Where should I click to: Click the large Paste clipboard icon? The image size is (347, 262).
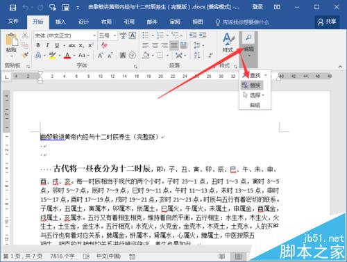pyautogui.click(x=12, y=40)
